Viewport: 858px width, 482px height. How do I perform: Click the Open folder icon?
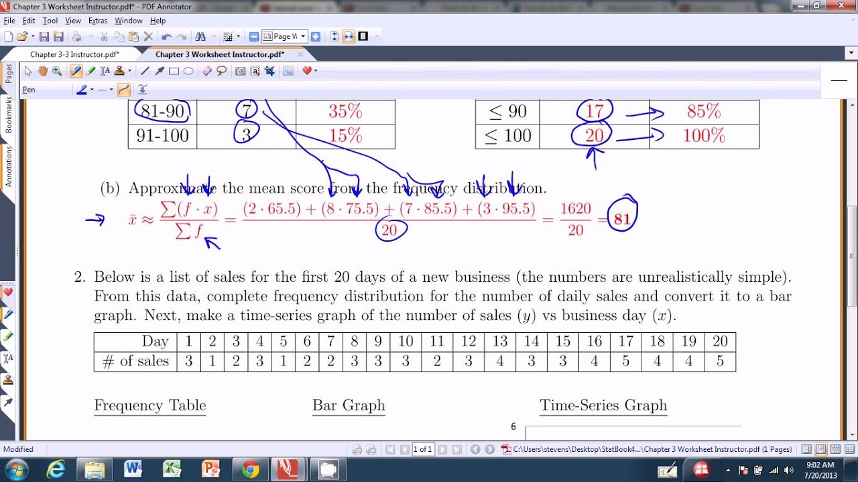pyautogui.click(x=22, y=37)
